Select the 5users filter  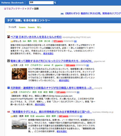click(31, 27)
